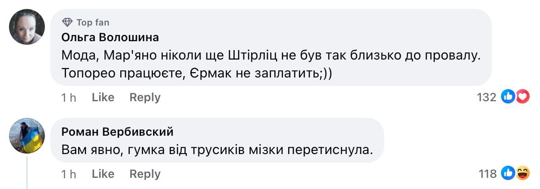The height and width of the screenshot is (189, 540).
Task: Click the laughing Haha reaction emoji
Action: (x=523, y=174)
